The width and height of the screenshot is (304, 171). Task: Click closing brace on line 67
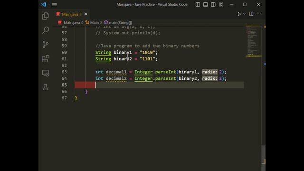coord(76,98)
